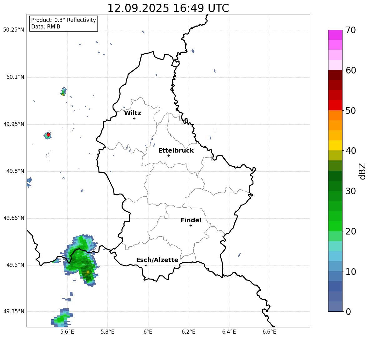
Task: Select the Esch/Alzette station label
Action: (157, 260)
